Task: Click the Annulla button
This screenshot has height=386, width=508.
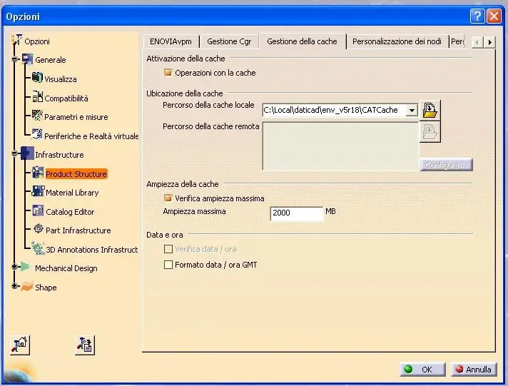Action: point(474,369)
